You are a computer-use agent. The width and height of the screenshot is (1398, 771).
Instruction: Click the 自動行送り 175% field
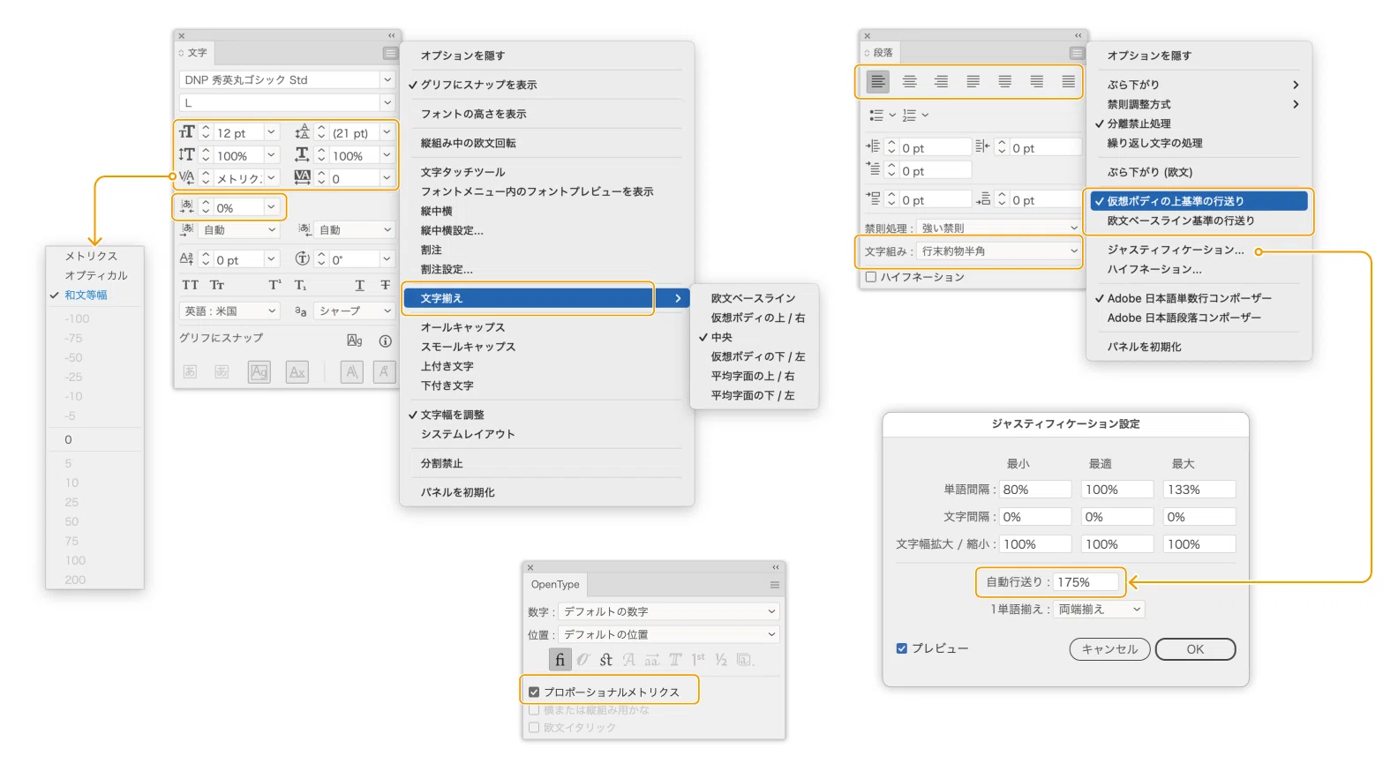click(1086, 582)
